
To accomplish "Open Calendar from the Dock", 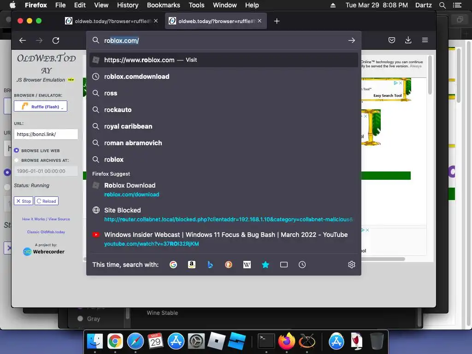I will tap(155, 341).
